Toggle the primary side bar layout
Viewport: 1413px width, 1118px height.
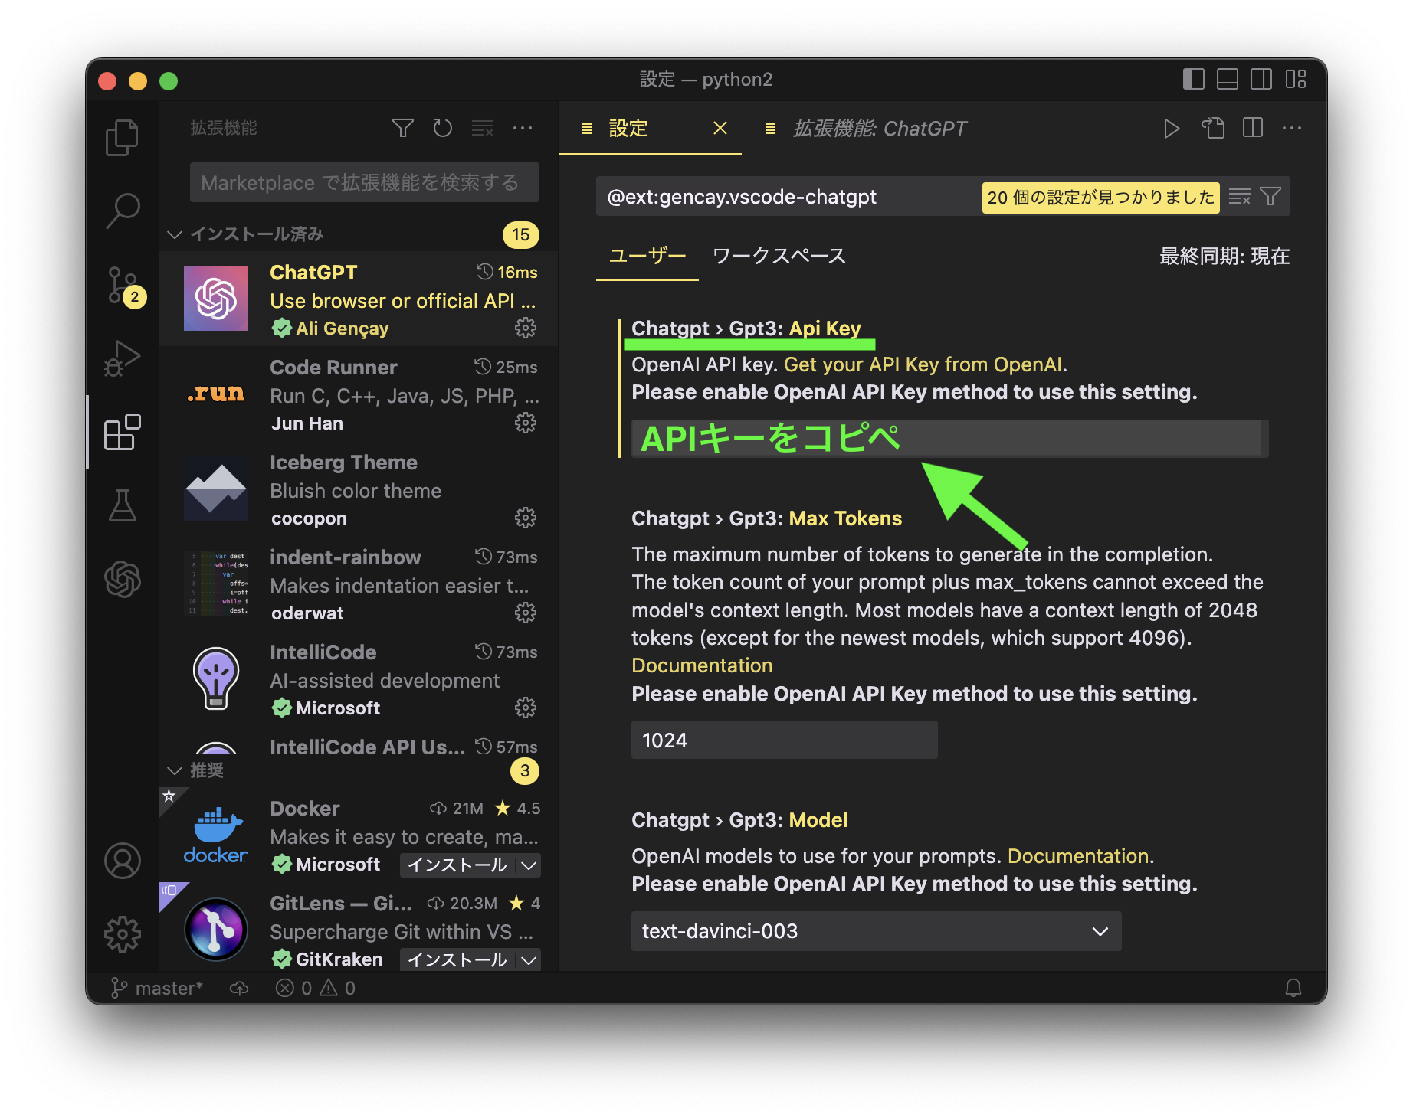[x=1194, y=80]
